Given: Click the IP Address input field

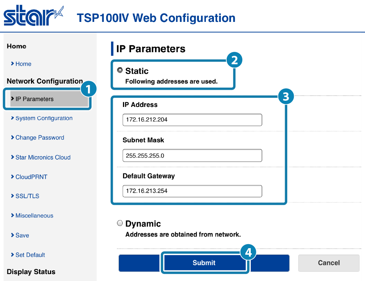Looking at the screenshot, I should coord(192,120).
